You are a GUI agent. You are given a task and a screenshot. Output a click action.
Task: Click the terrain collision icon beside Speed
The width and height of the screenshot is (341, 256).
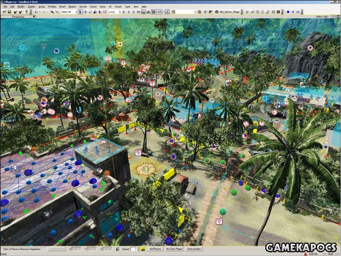[143, 249]
